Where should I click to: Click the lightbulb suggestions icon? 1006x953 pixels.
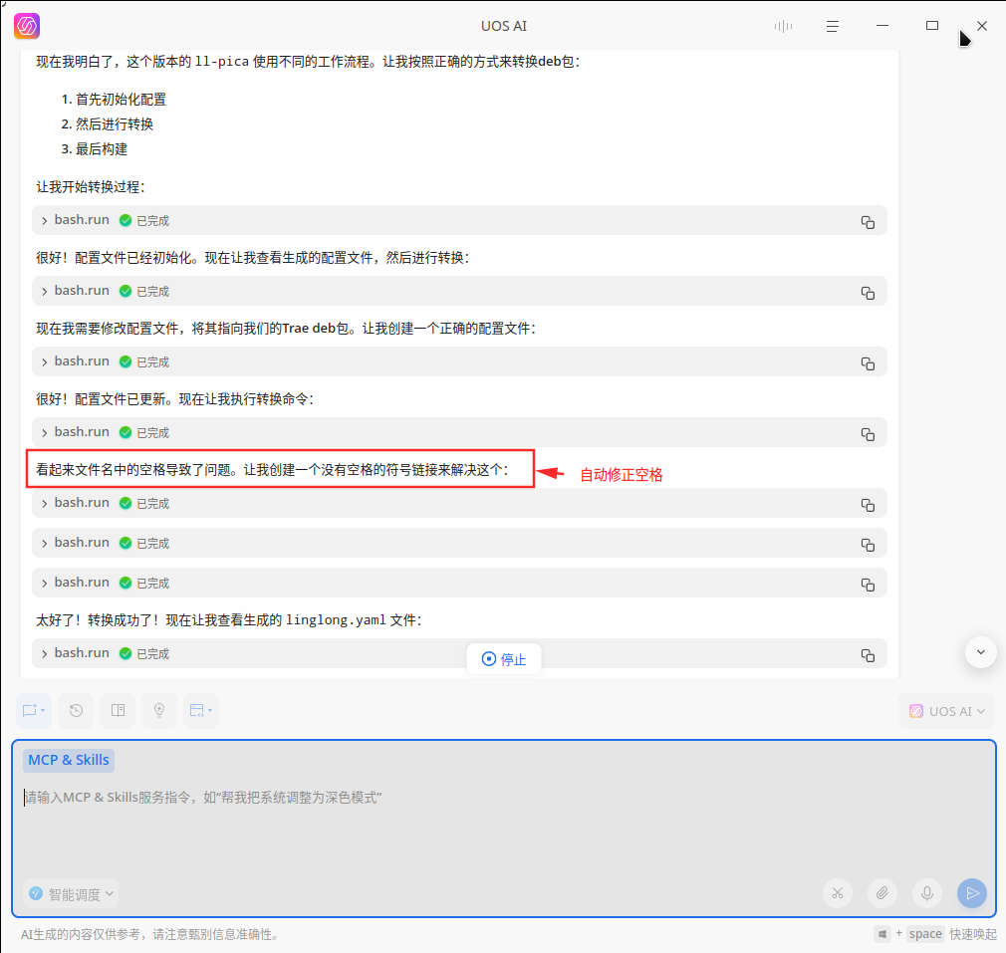(x=159, y=711)
